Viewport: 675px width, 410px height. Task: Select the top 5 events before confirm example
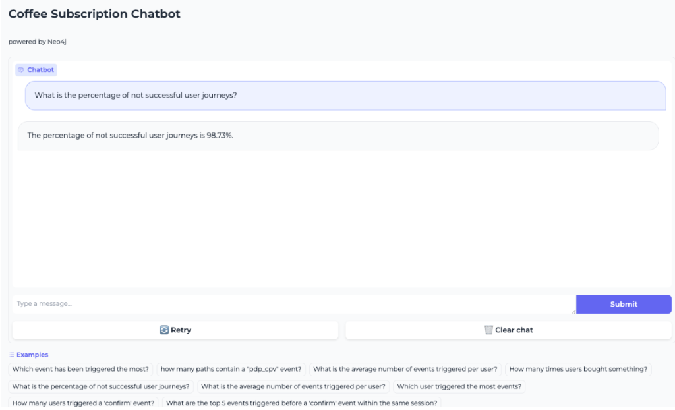click(301, 403)
